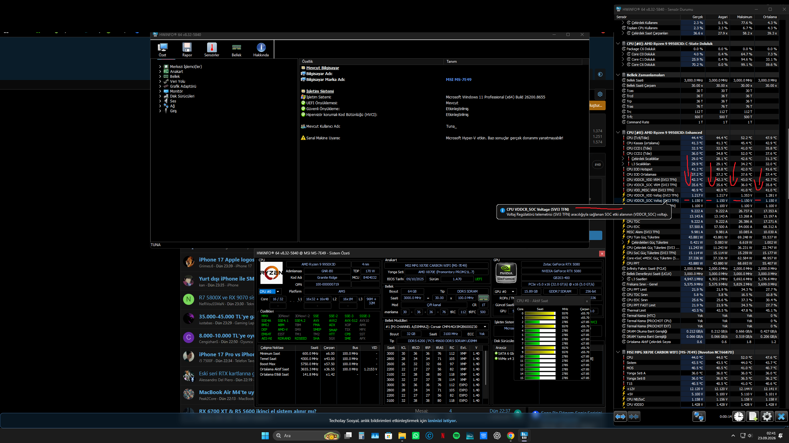Expand the Merkezi İşlemci(ler) tree node
789x443 pixels.
(160, 67)
